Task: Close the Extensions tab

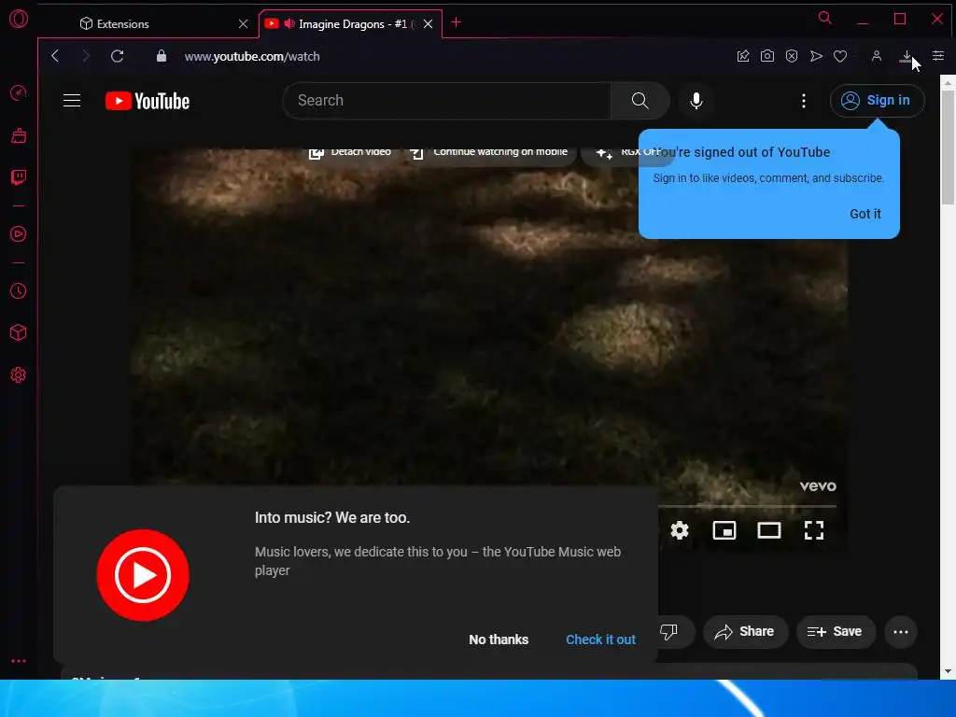Action: pos(244,23)
